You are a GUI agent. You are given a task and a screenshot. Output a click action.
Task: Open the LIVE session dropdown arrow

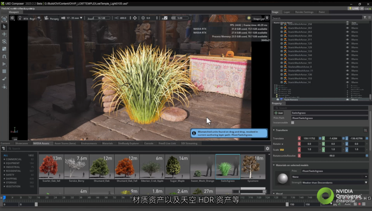coord(362,9)
